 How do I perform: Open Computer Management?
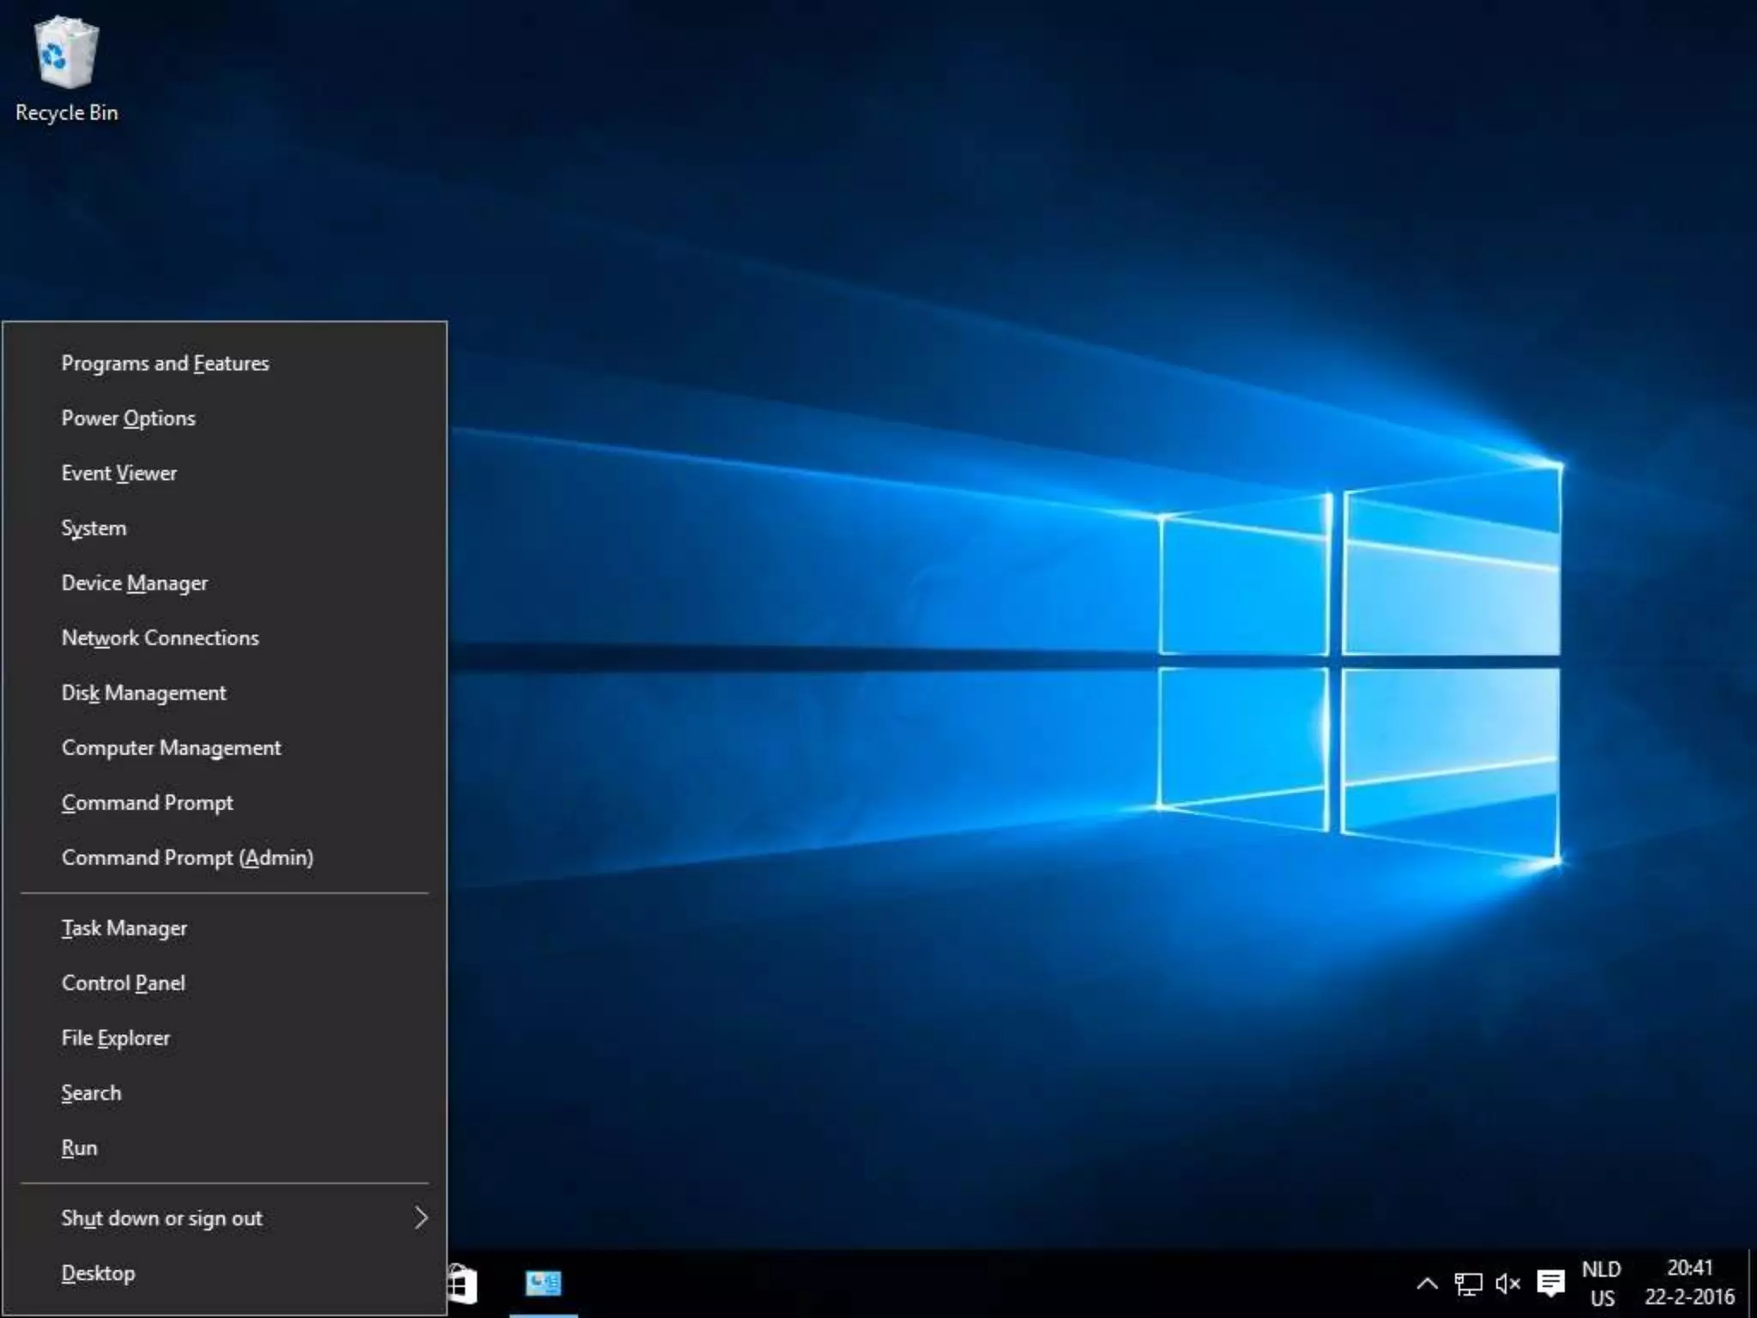pos(225,747)
